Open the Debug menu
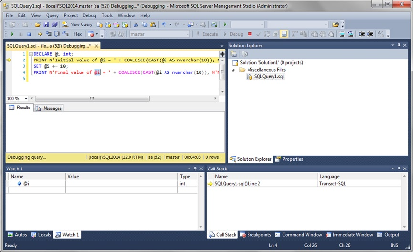Image resolution: width=413 pixels, height=252 pixels. pos(89,15)
